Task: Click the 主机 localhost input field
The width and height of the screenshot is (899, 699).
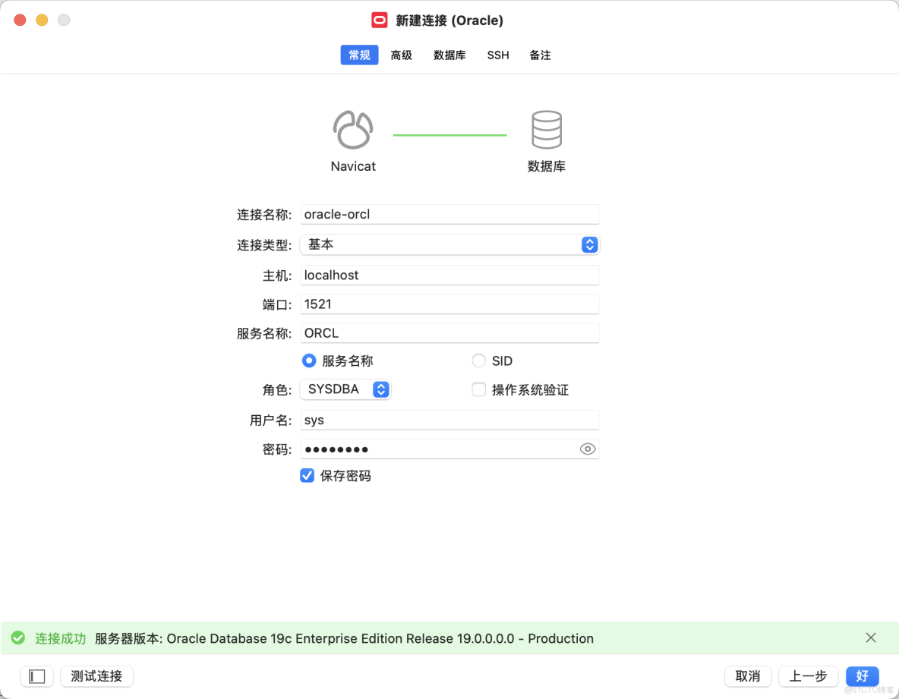Action: 449,275
